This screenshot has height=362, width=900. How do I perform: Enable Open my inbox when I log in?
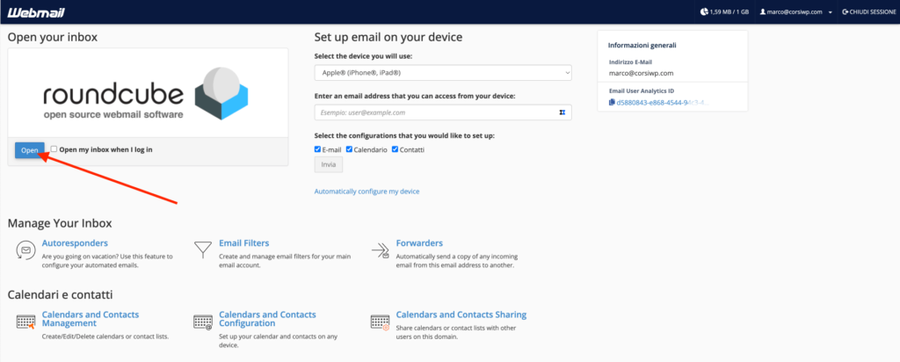coord(54,149)
